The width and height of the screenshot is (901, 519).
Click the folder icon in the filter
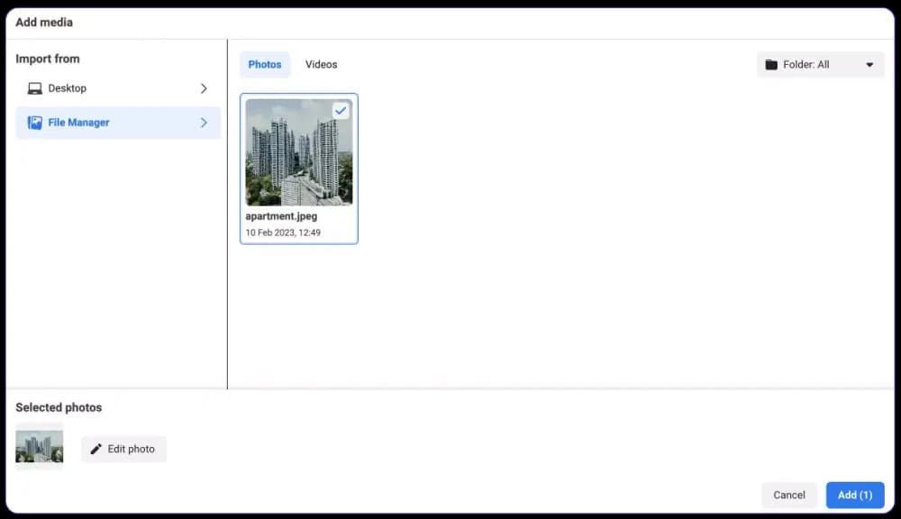point(771,65)
